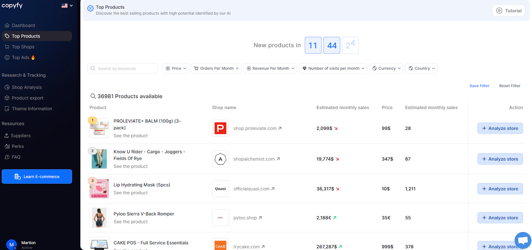The width and height of the screenshot is (532, 250).
Task: Click the shopalchemist hexagon logo
Action: [220, 159]
